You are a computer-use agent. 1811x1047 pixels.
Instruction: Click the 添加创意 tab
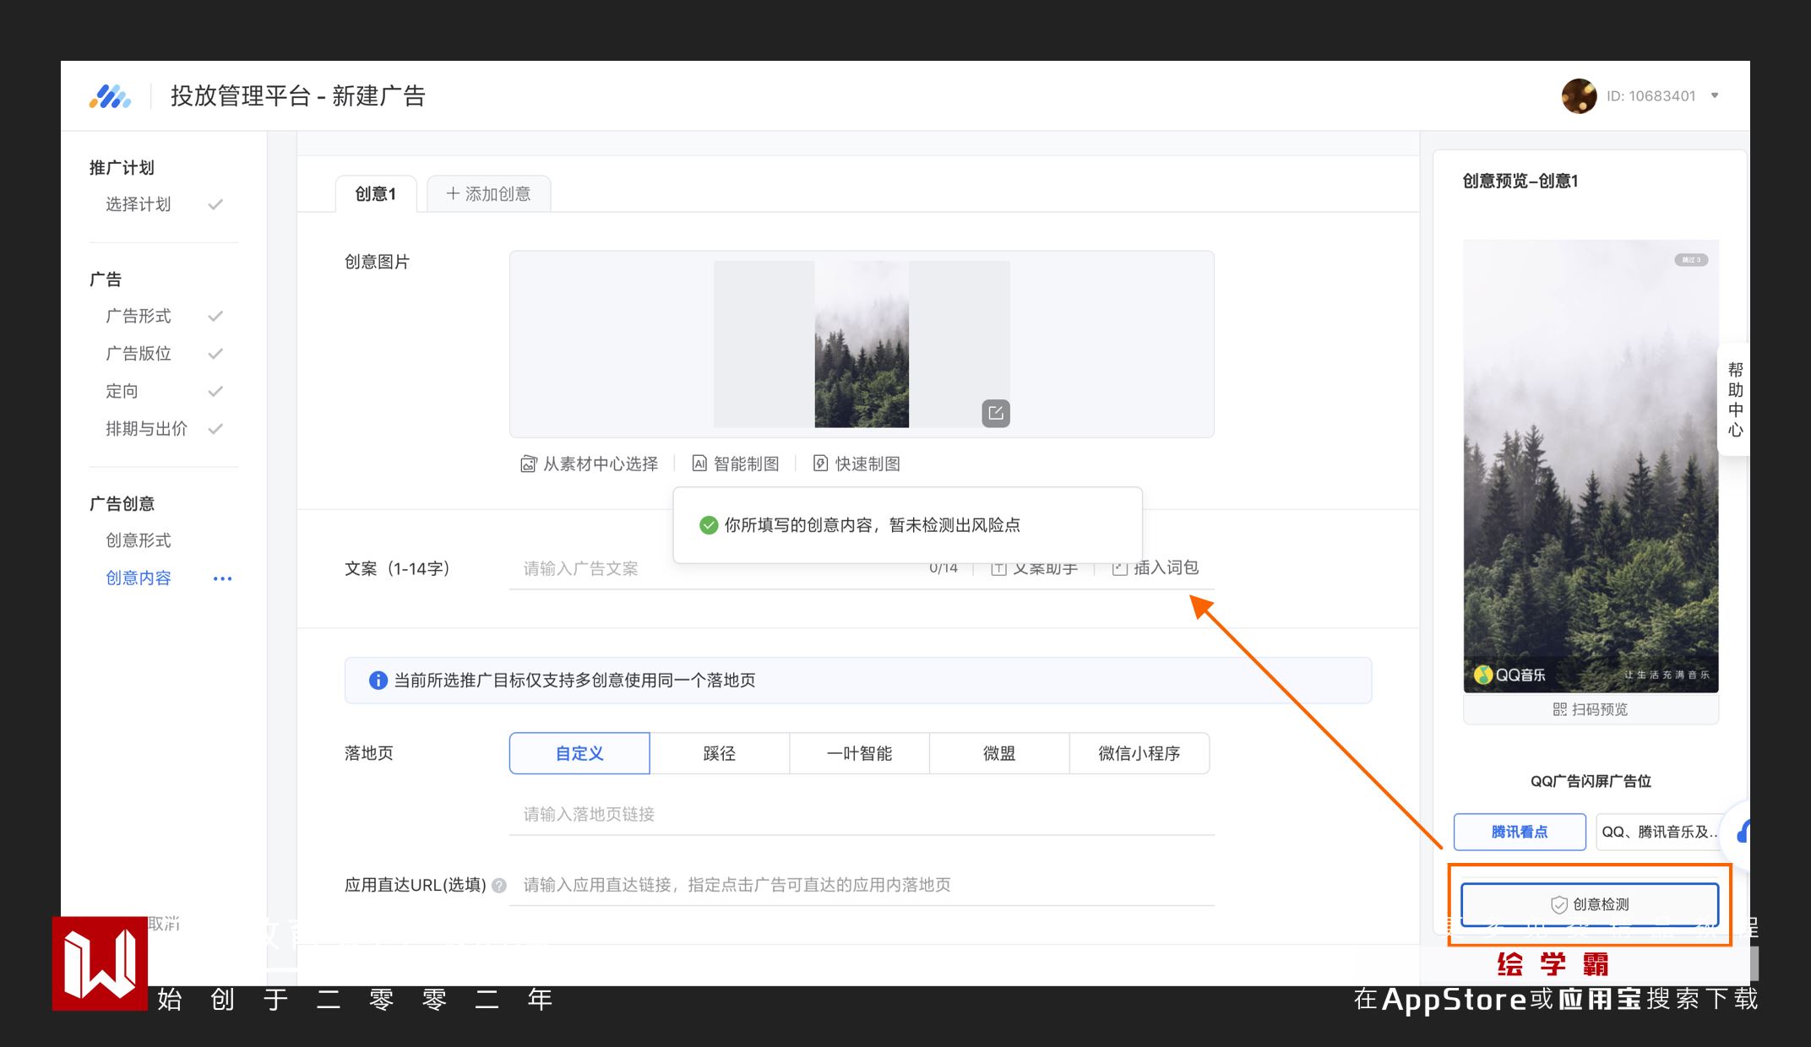coord(488,194)
